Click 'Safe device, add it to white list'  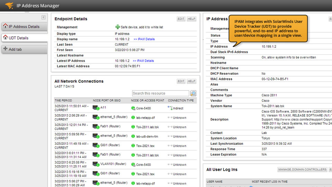pos(142,27)
